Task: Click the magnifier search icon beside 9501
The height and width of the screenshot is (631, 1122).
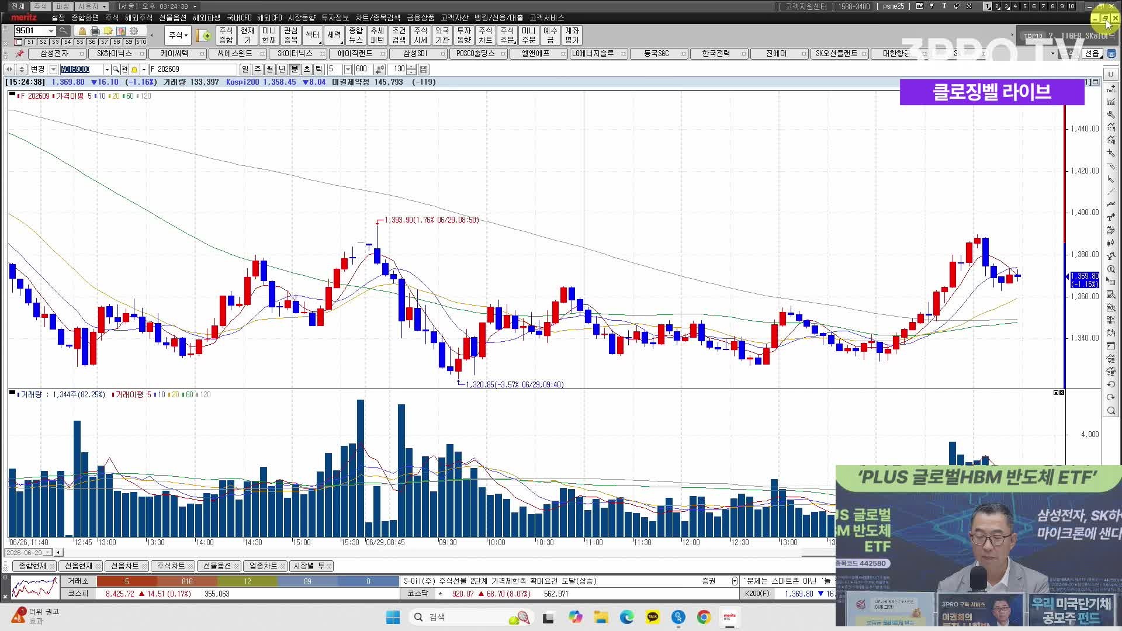Action: (63, 30)
